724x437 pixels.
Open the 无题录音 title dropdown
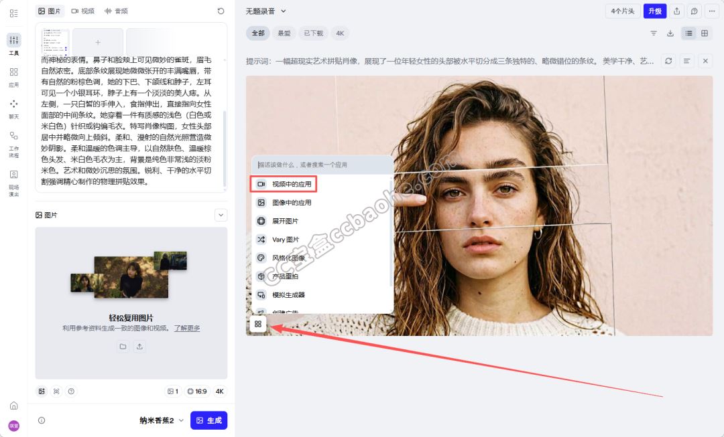[266, 11]
